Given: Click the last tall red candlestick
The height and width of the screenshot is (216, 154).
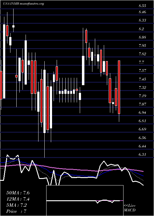Looking at the screenshot, I should pos(119,87).
